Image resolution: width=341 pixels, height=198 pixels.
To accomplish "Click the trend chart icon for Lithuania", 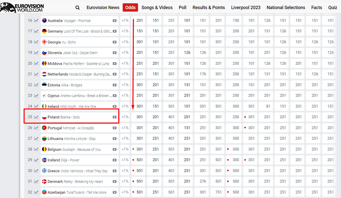I will pos(36,138).
